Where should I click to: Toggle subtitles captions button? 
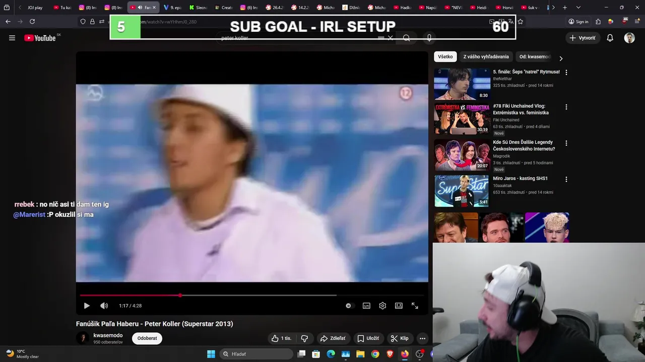pyautogui.click(x=366, y=306)
